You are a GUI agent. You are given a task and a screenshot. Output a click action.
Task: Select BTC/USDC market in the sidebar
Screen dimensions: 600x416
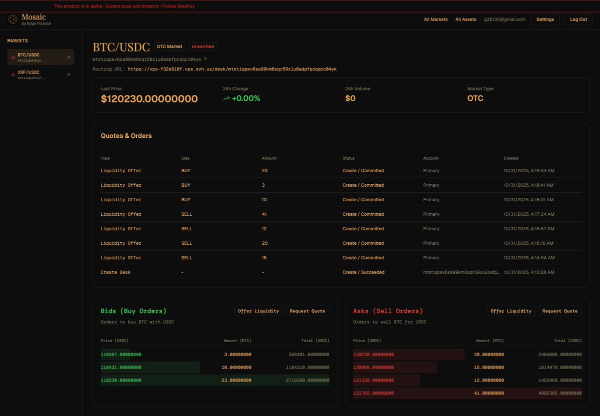[40, 57]
